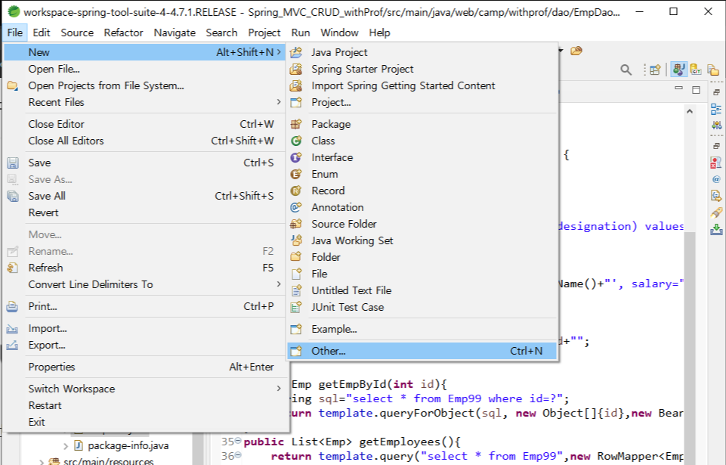Click Open Perspective toolbar icon
This screenshot has width=726, height=465.
click(655, 70)
